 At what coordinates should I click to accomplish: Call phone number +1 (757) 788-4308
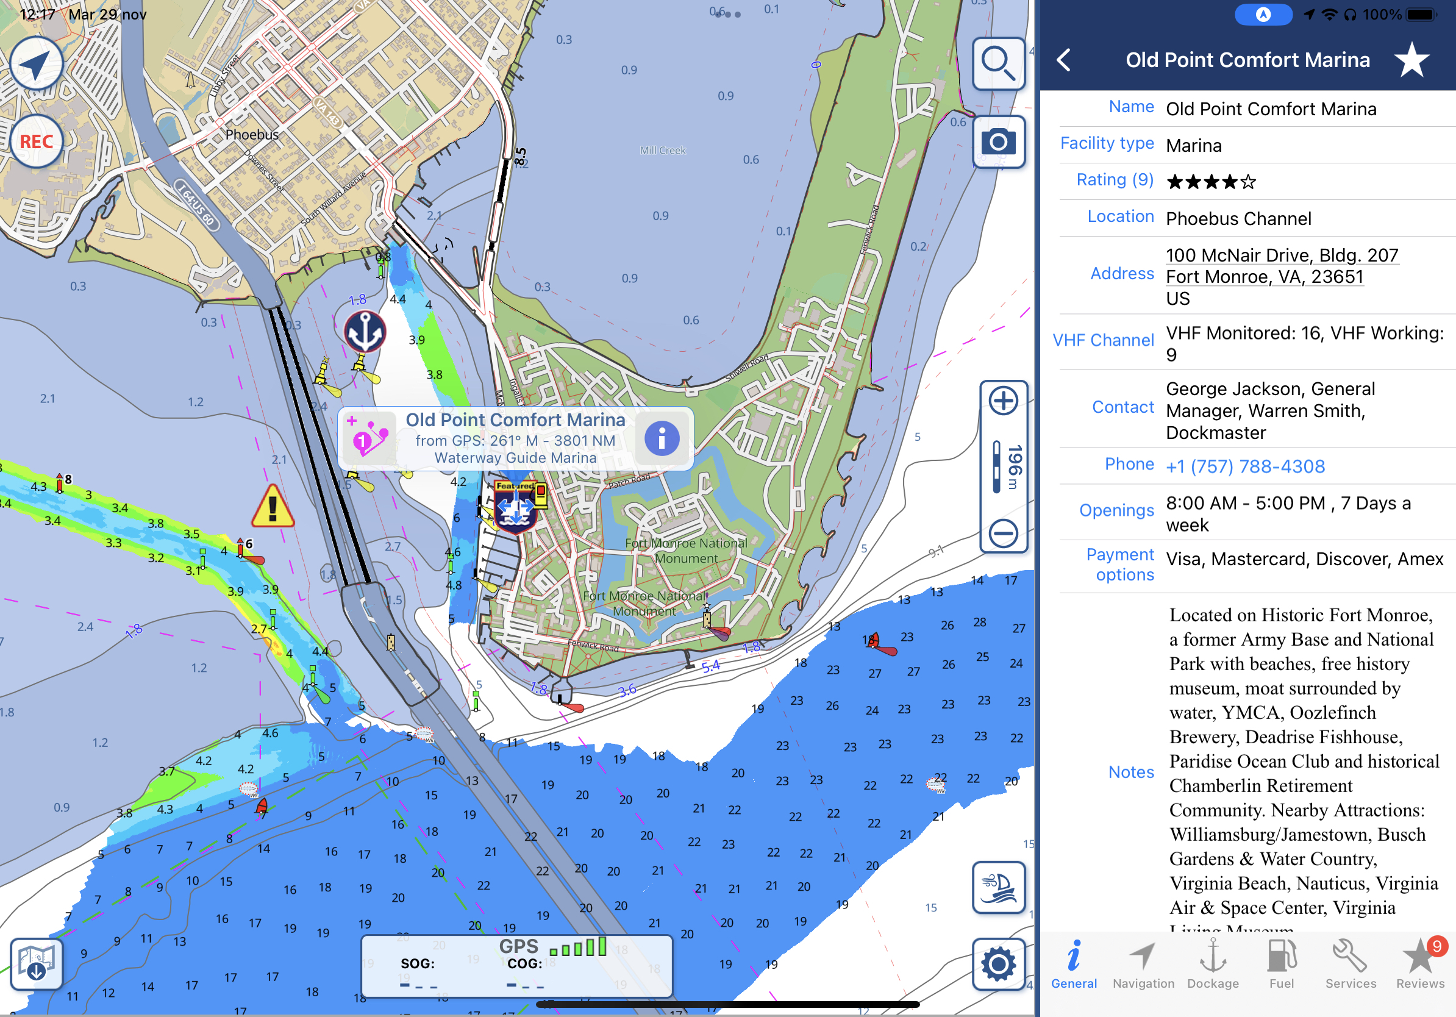1246,466
